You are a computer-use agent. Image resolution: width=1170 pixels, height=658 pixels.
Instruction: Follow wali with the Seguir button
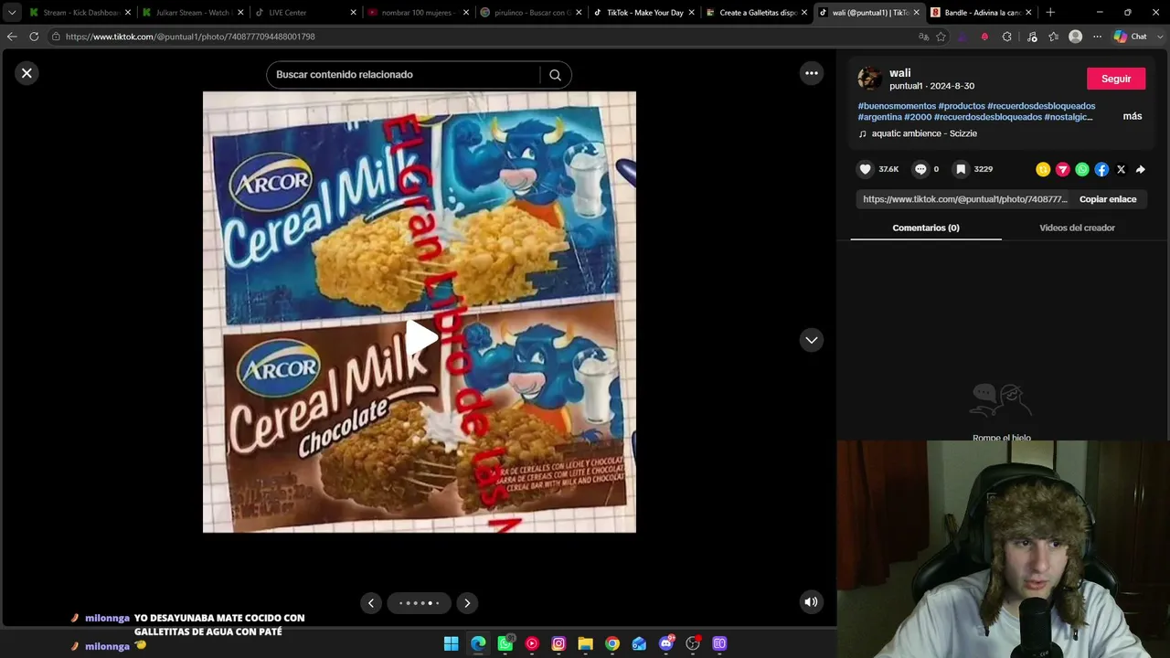(1116, 79)
